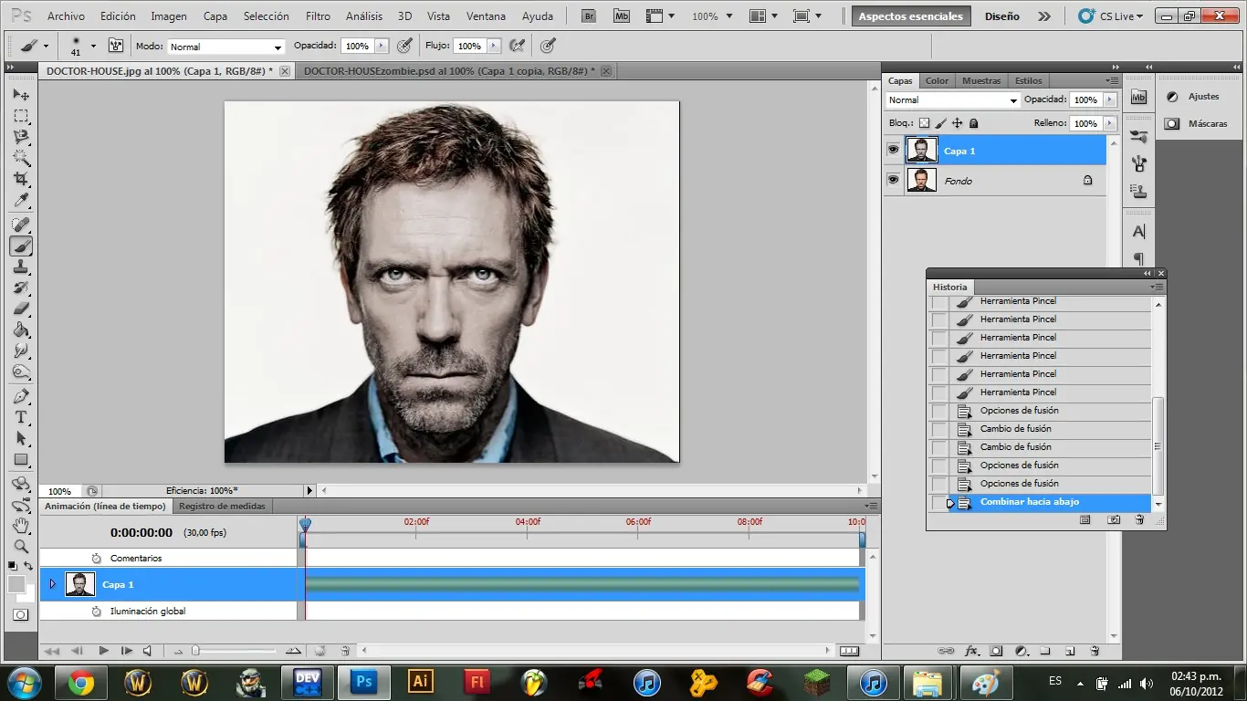Toggle stopwatch for Comentarios track
Image resolution: width=1247 pixels, height=701 pixels.
(97, 558)
